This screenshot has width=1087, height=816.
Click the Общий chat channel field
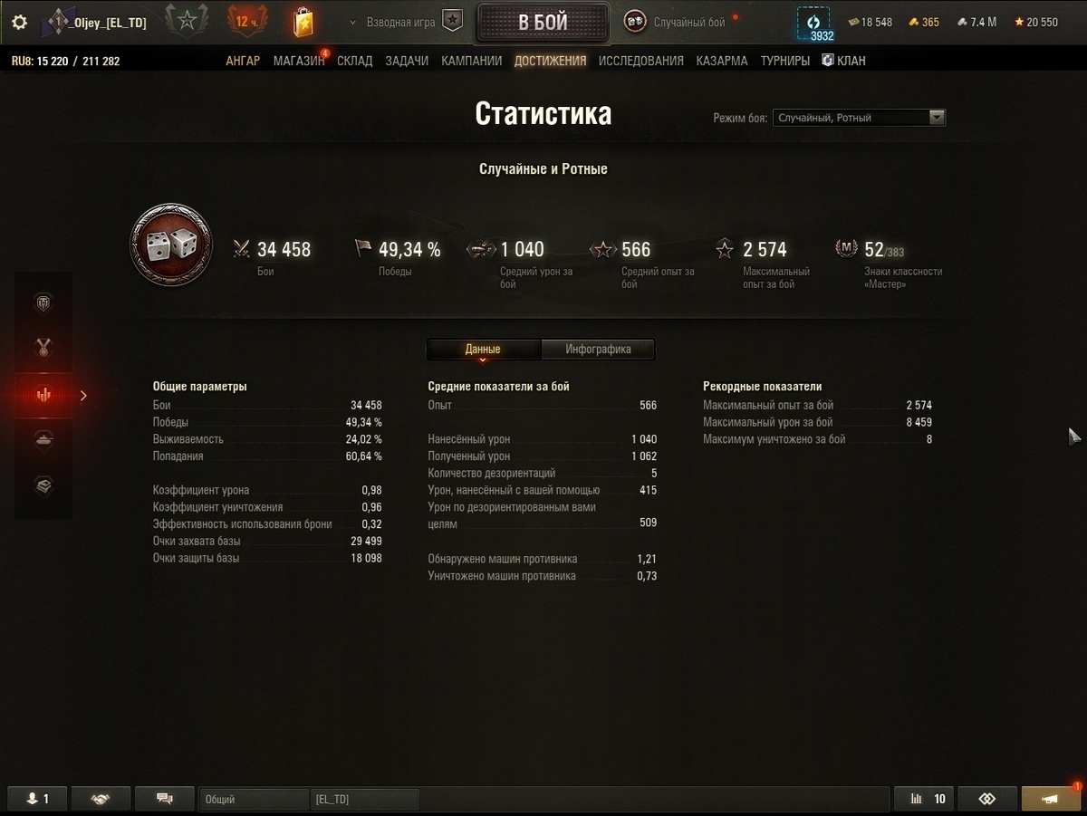pyautogui.click(x=254, y=799)
